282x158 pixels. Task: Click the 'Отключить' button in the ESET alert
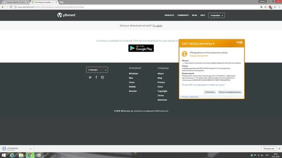(x=210, y=92)
